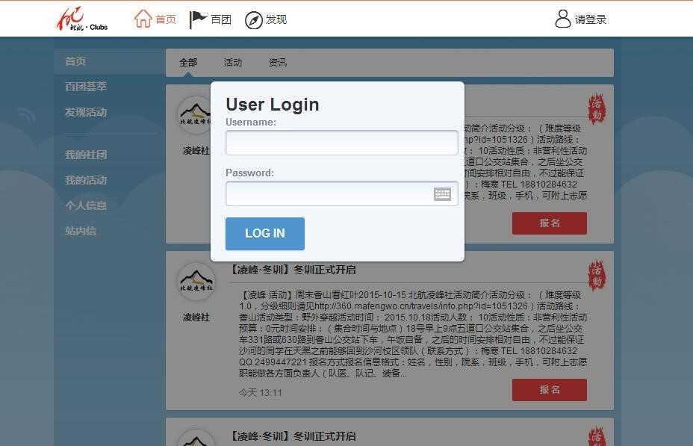Image resolution: width=693 pixels, height=446 pixels.
Task: Click 报名 button on first activity card
Action: pos(550,223)
